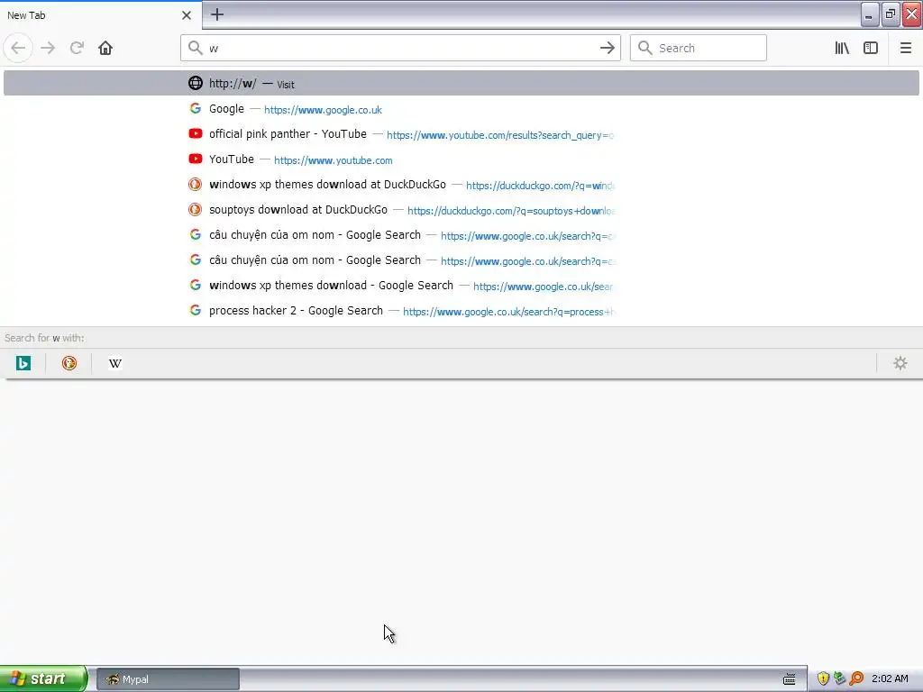Search with DuckDuckGo one-off engine
This screenshot has height=692, width=923.
[69, 363]
